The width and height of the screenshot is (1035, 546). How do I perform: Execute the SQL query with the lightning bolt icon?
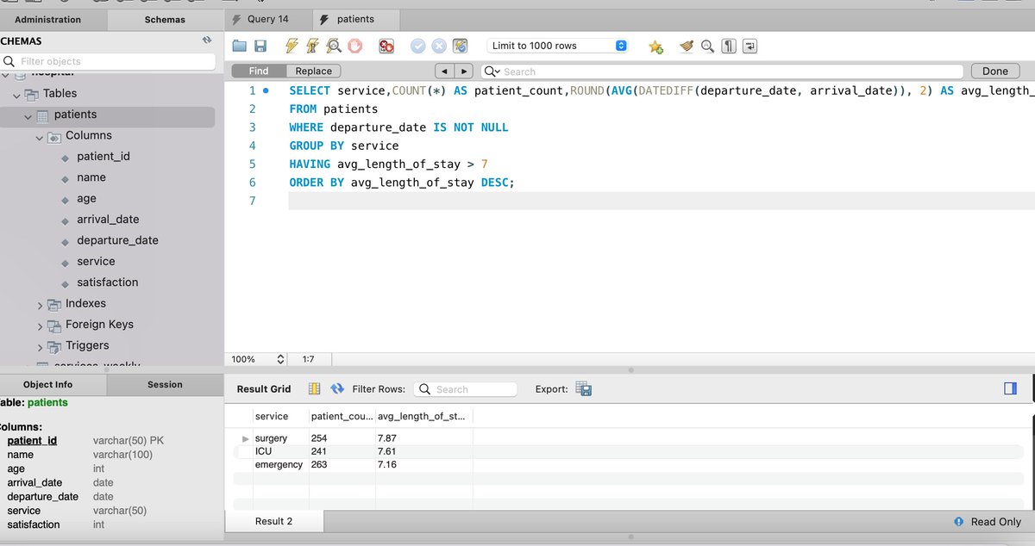tap(292, 46)
